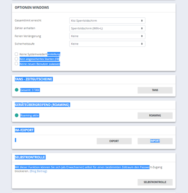Screen dimensions: 188x193
Task: Click the green Roaming aktiv indicator
Action: pyautogui.click(x=16, y=115)
